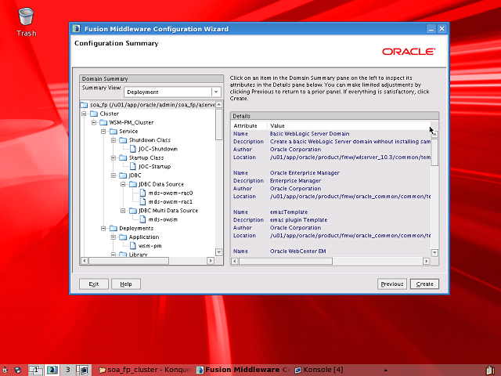
Task: Collapse the Deployments tree node
Action: pos(103,228)
